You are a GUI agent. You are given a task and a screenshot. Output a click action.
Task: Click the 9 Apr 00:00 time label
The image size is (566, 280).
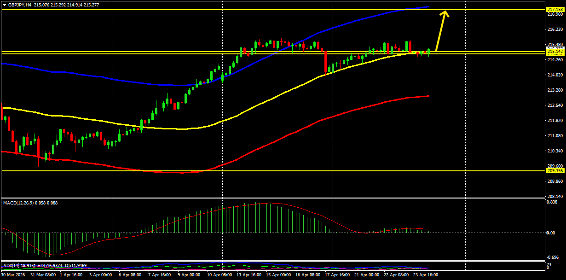(x=189, y=275)
